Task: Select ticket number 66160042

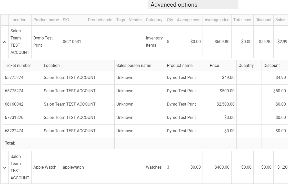Action: (x=14, y=104)
